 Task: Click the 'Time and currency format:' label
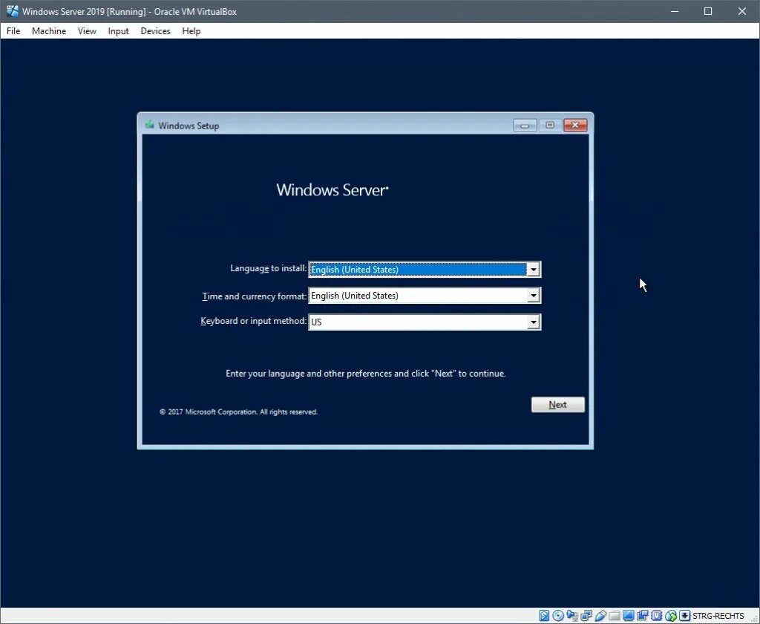pyautogui.click(x=255, y=296)
